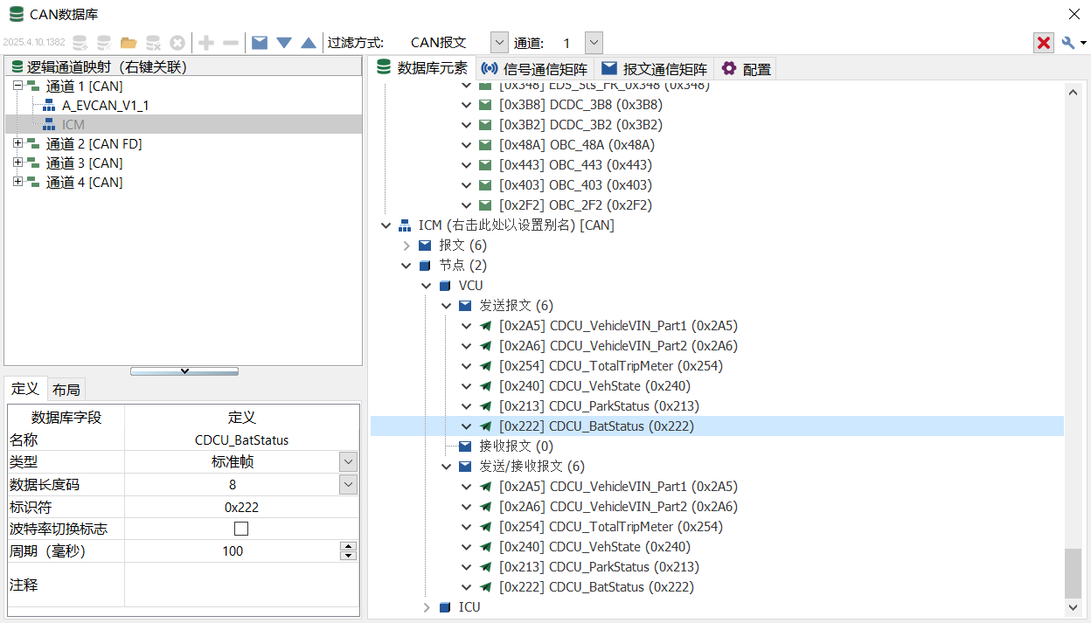Collapse the 发送报文 (6) node

pyautogui.click(x=447, y=306)
